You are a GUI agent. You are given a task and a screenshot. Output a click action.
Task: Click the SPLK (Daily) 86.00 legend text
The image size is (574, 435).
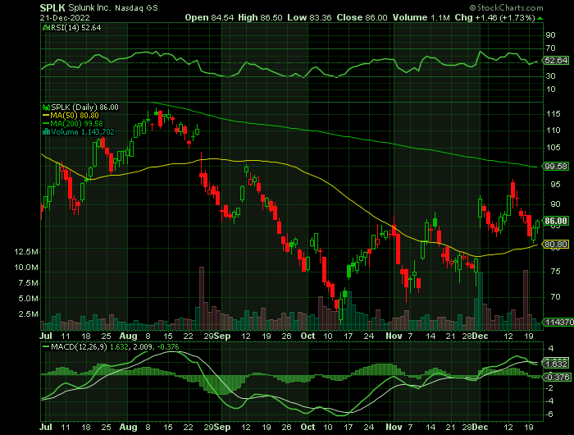click(x=84, y=108)
